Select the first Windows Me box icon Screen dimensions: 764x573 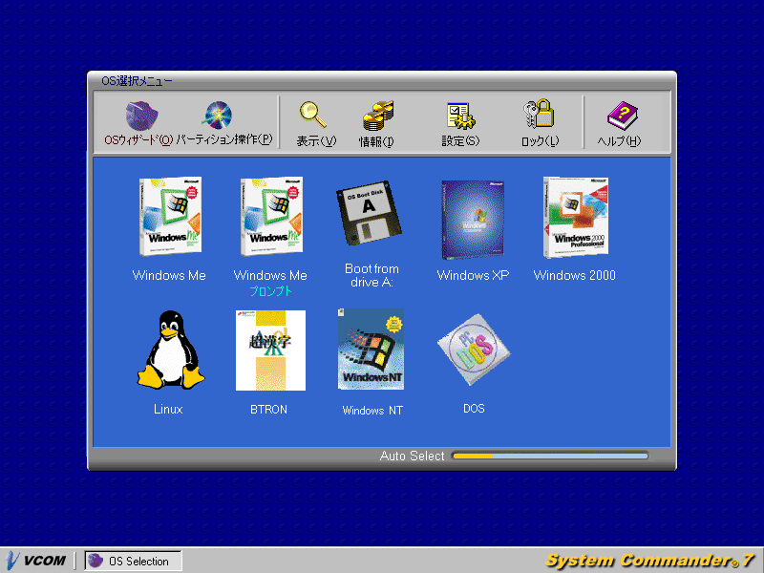point(170,217)
